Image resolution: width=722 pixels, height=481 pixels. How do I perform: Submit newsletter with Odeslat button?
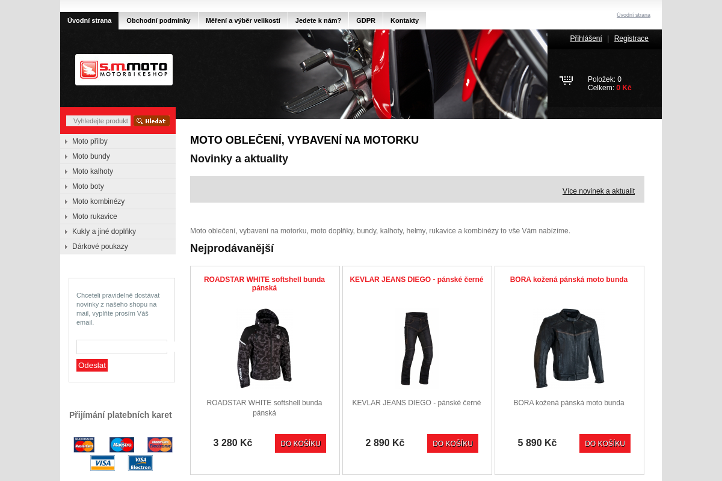92,365
